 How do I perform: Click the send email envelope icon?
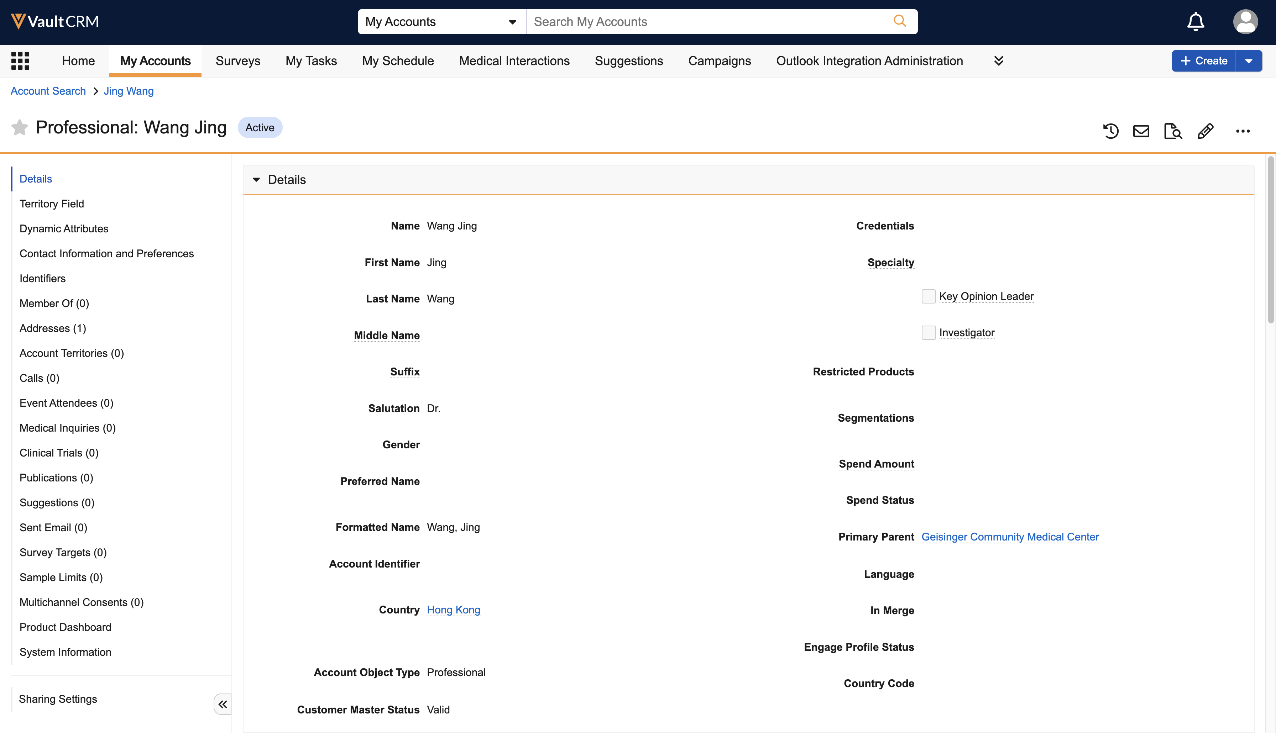(x=1141, y=131)
